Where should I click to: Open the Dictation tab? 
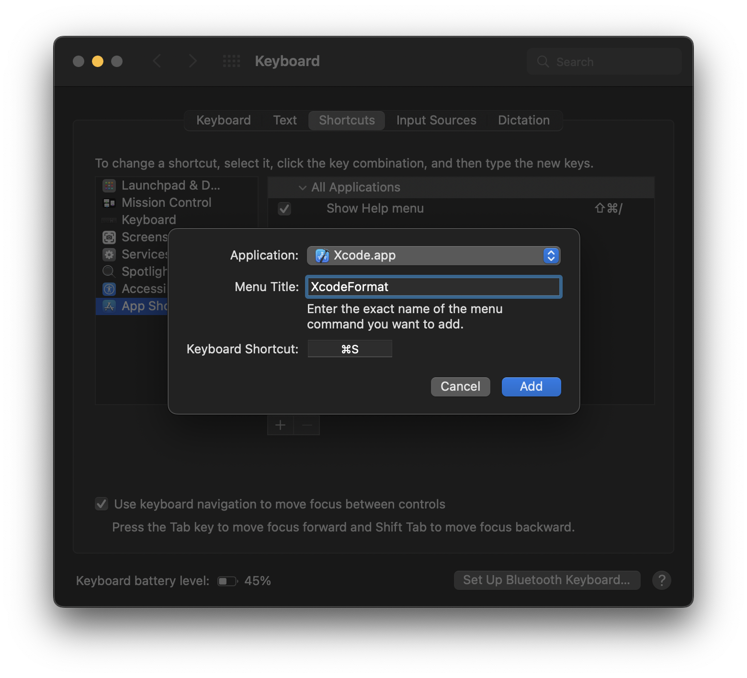(x=524, y=120)
